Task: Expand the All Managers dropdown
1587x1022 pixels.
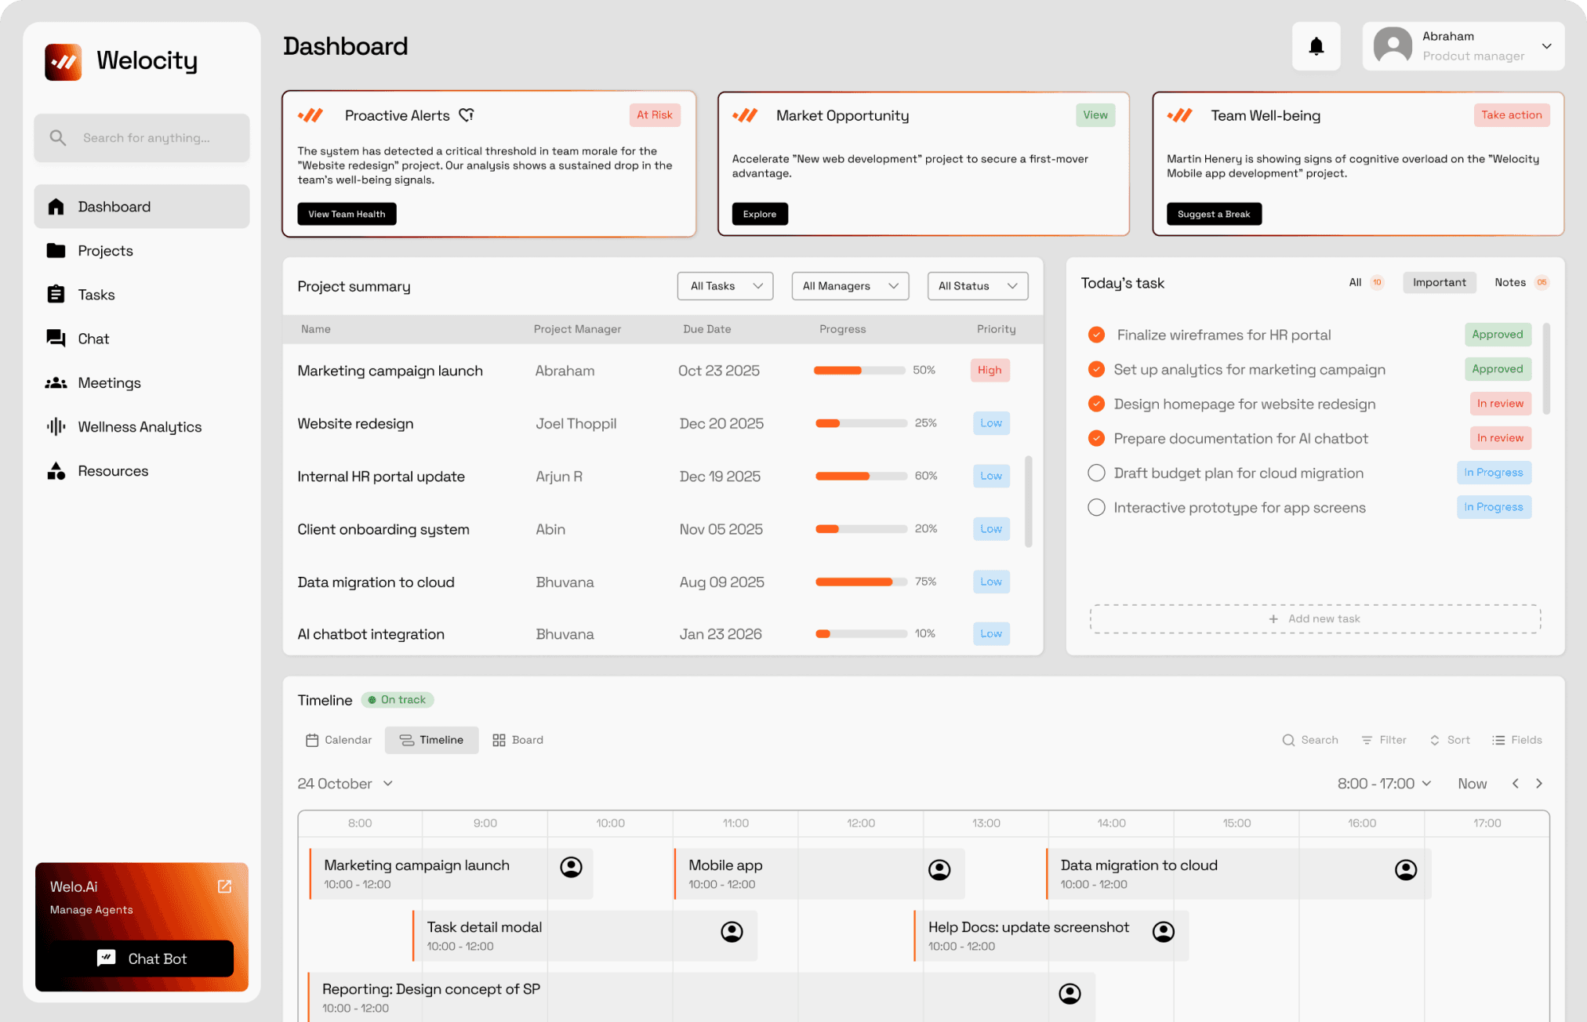Action: [850, 286]
